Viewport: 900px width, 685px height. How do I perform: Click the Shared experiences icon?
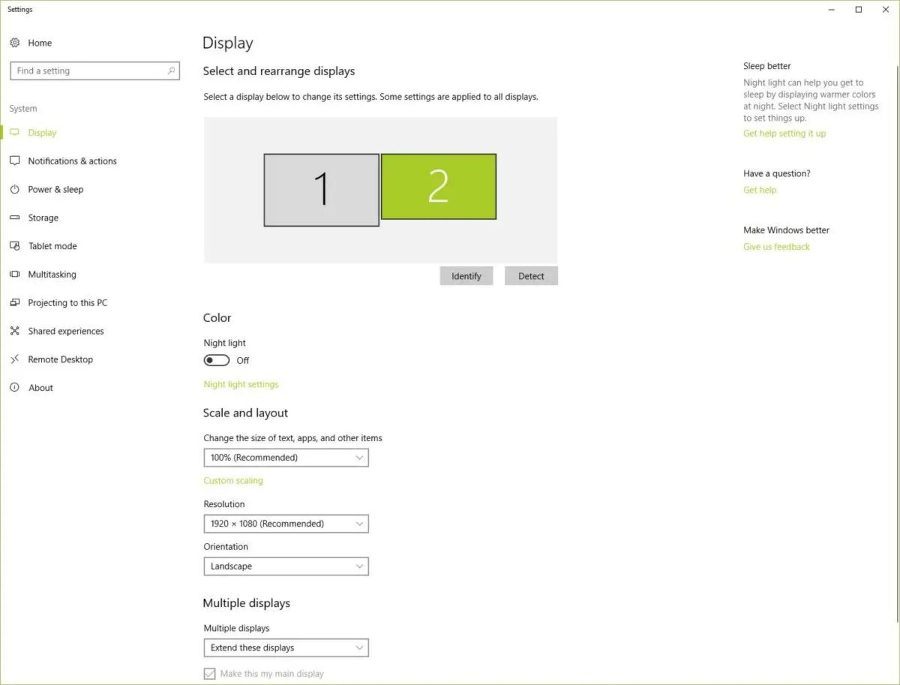[15, 331]
